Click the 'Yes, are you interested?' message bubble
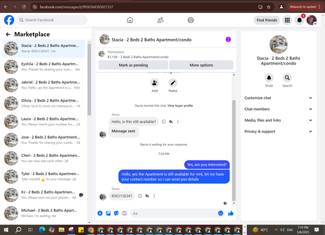 coord(207,165)
